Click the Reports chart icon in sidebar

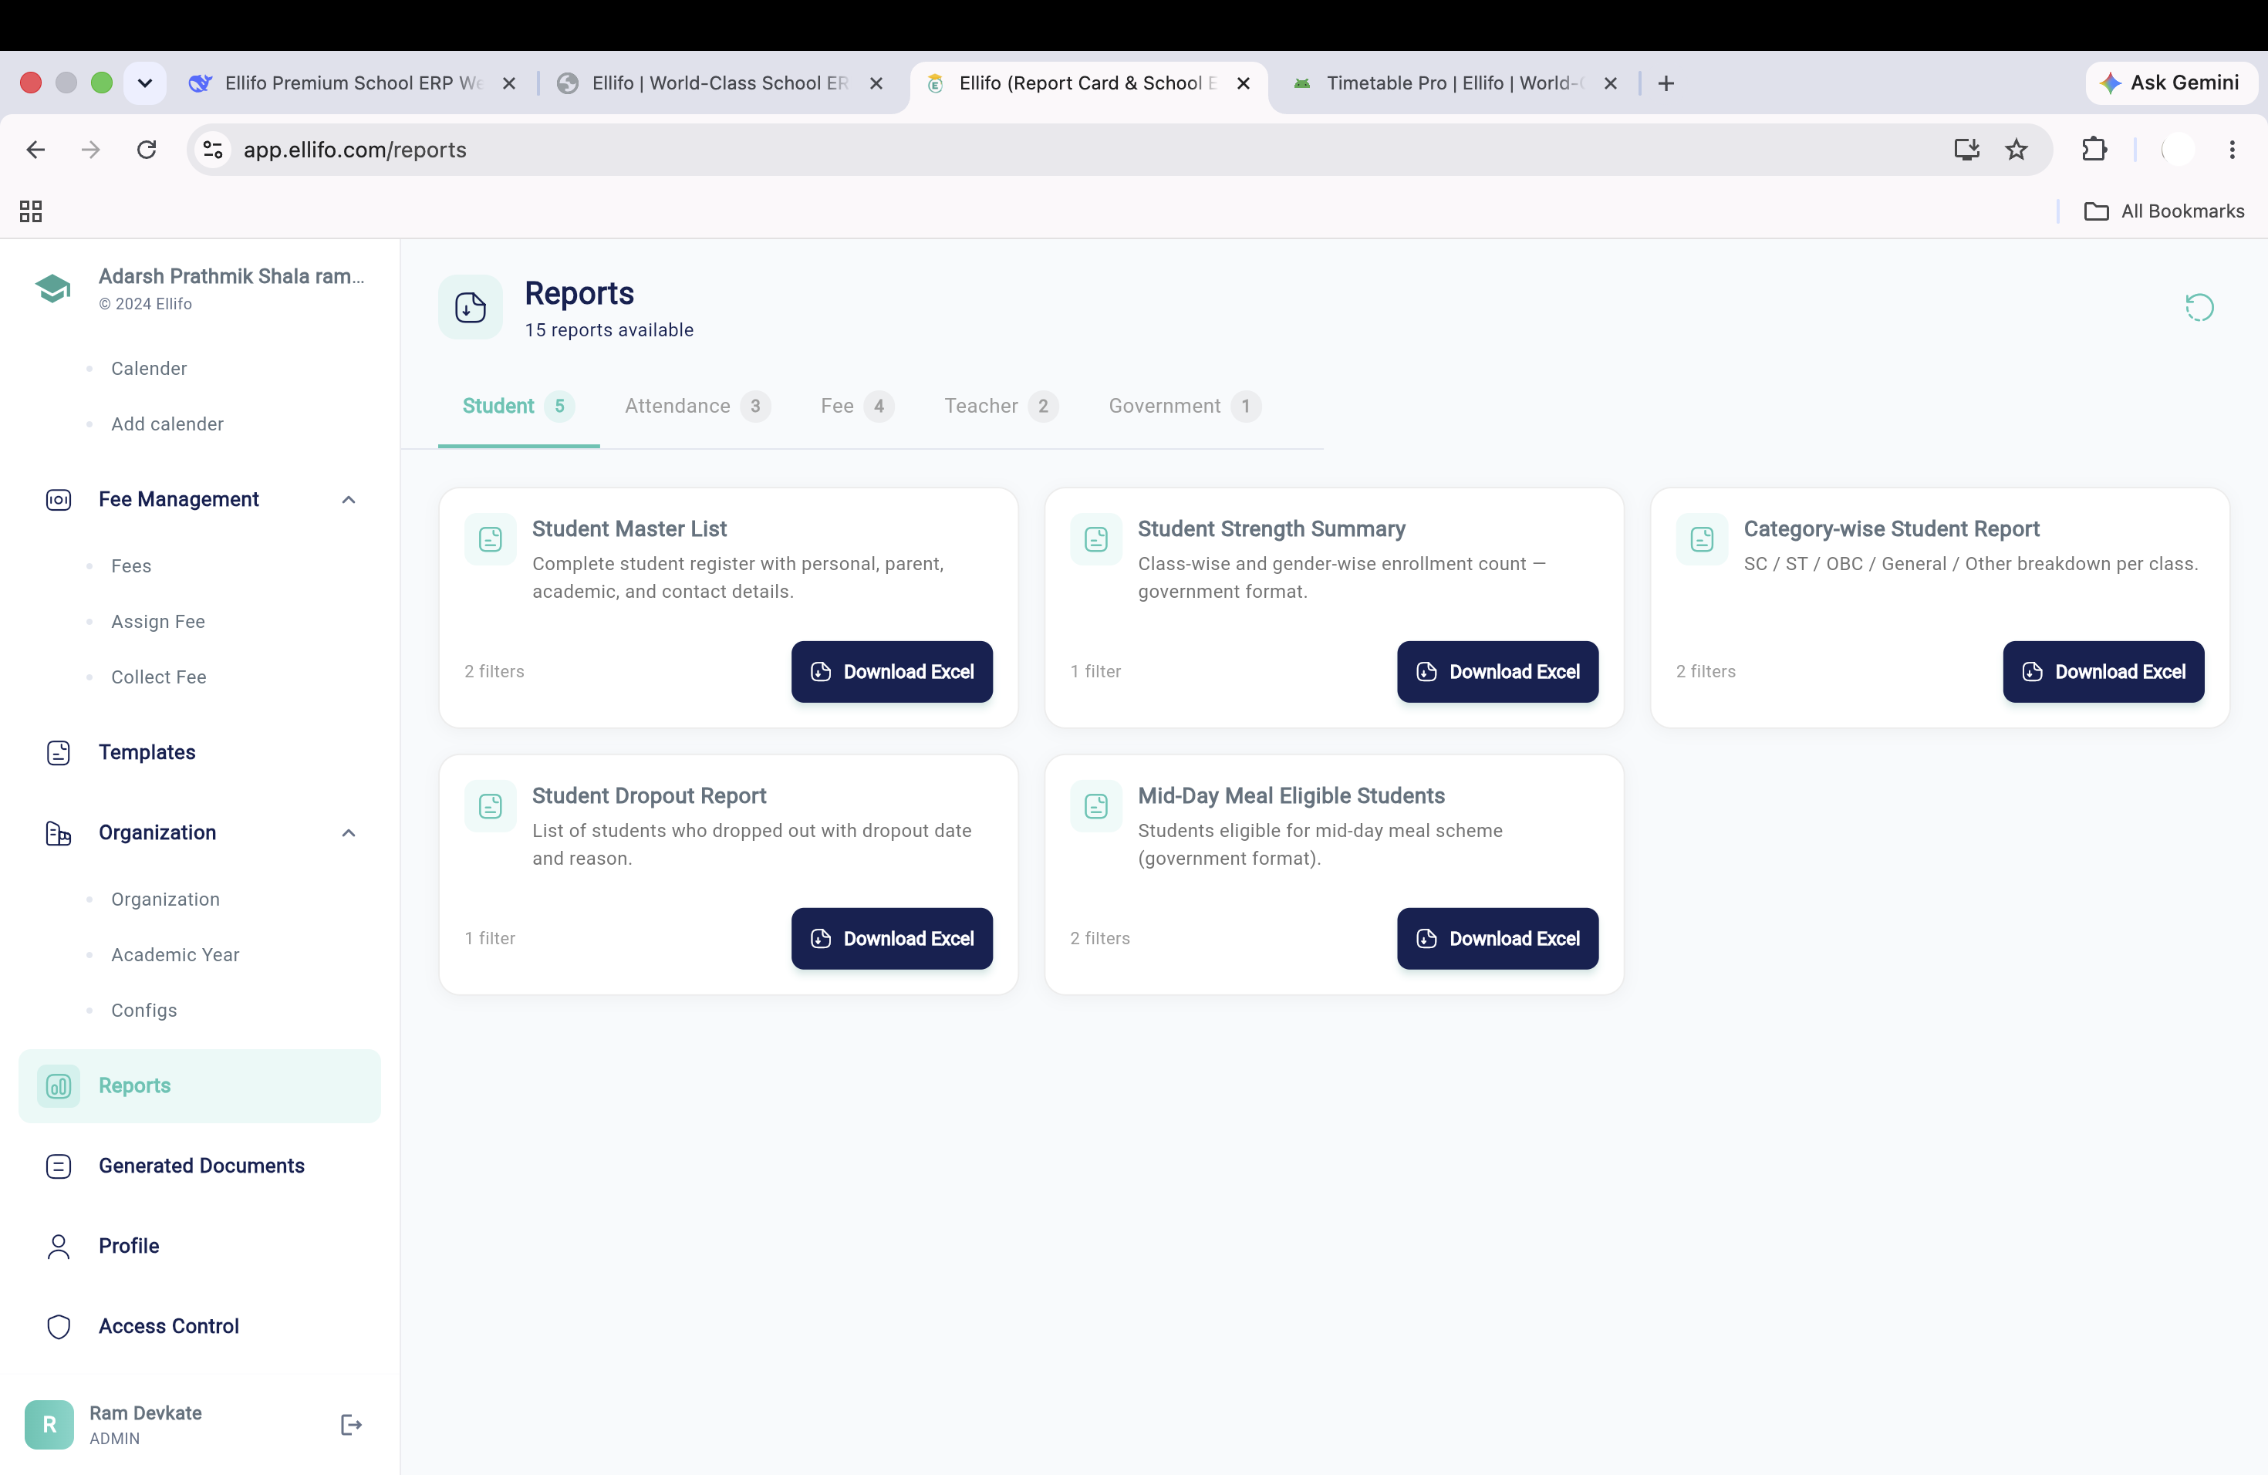click(x=58, y=1085)
